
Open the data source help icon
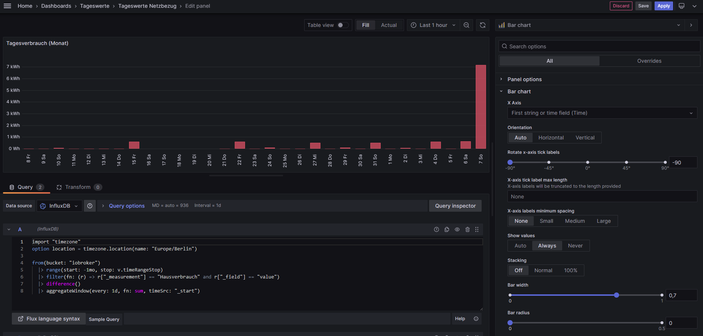(90, 206)
